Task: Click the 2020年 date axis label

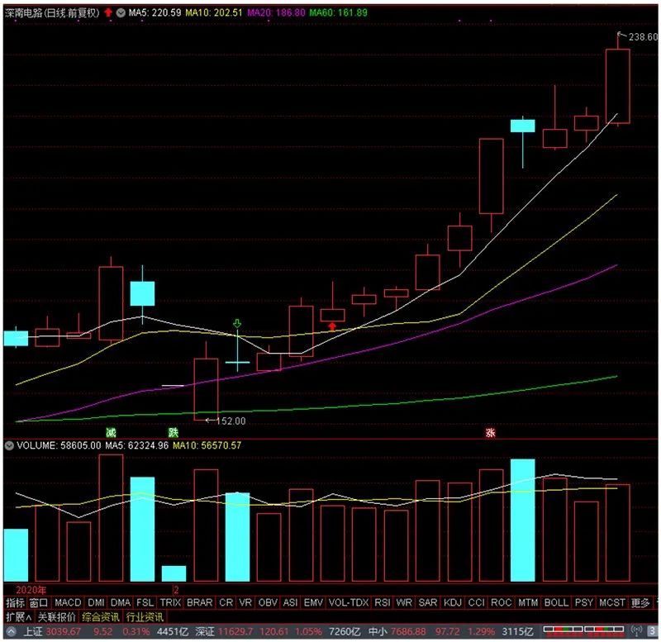Action: click(31, 590)
